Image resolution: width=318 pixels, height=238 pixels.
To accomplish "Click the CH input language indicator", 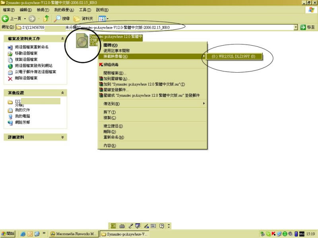I will click(x=113, y=226).
